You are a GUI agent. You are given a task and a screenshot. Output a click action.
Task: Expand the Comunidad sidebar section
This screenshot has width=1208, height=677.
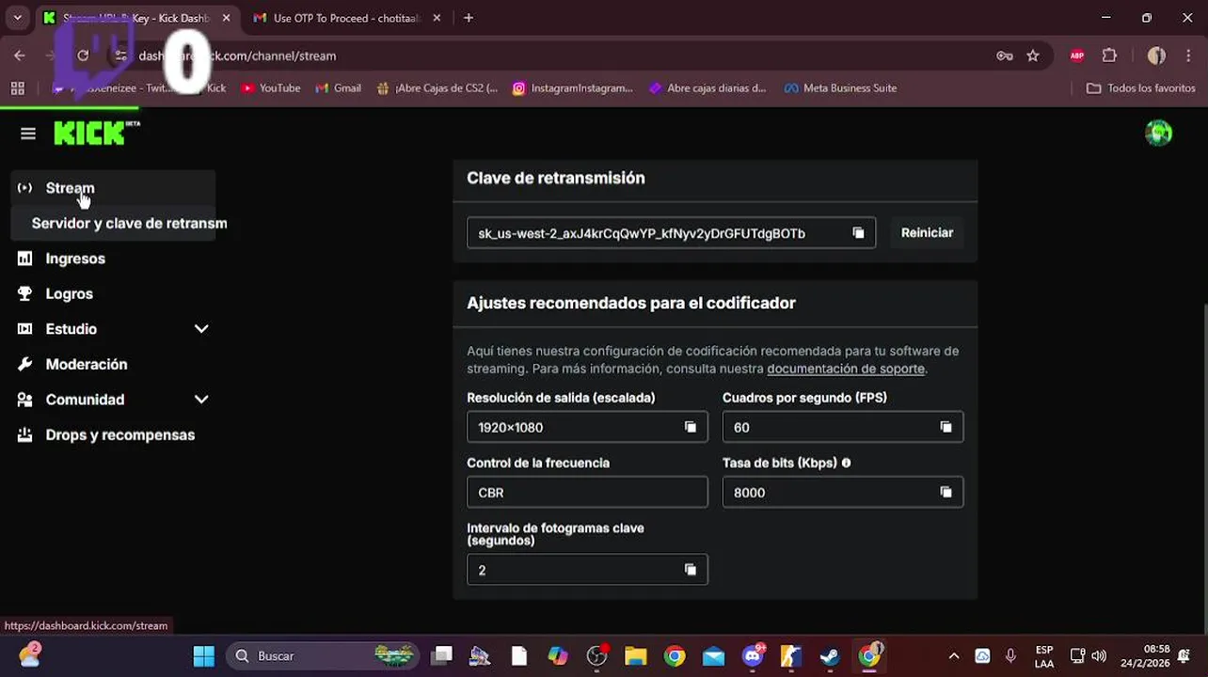(201, 400)
